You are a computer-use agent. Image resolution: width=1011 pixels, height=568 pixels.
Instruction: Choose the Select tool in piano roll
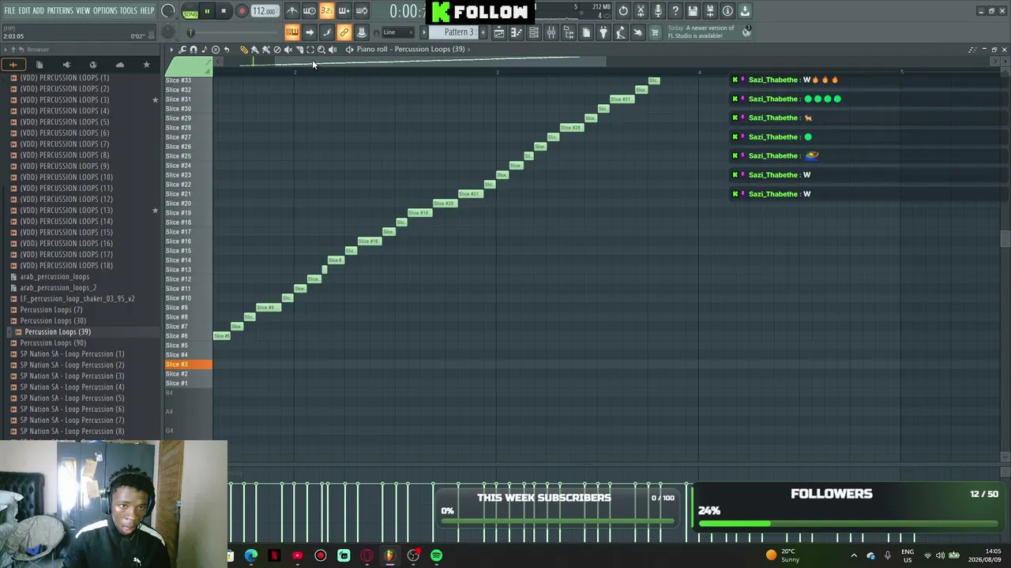pos(310,50)
